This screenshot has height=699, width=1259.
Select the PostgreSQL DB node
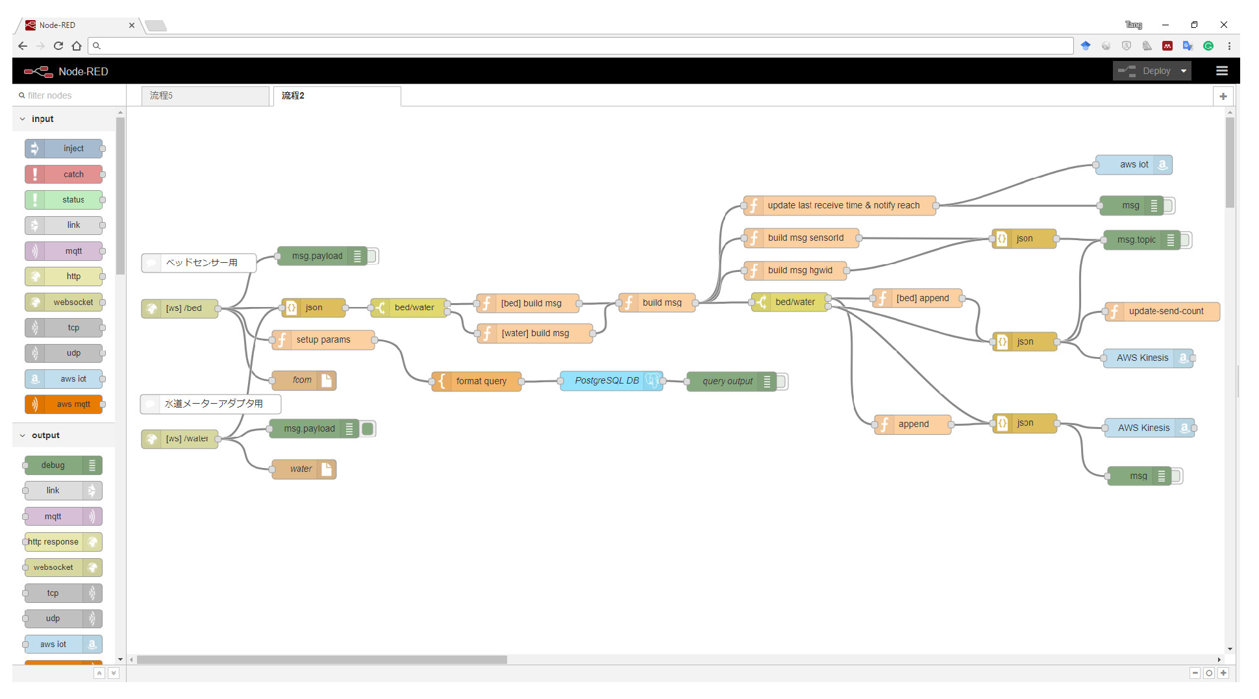tap(606, 381)
